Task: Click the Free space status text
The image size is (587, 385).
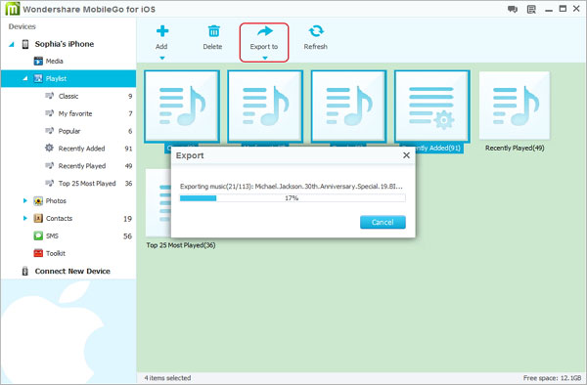Action: pos(552,378)
